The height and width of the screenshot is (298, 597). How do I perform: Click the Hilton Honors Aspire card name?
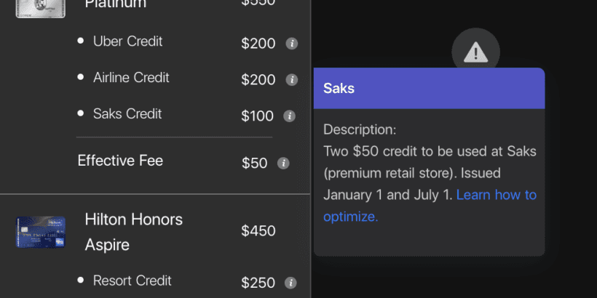[134, 232]
